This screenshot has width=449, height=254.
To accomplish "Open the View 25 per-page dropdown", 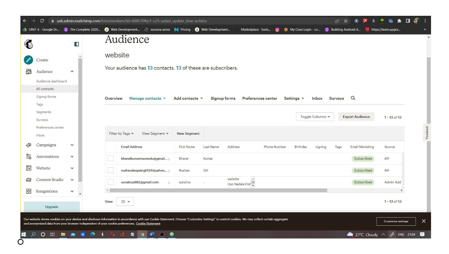I will tap(125, 202).
